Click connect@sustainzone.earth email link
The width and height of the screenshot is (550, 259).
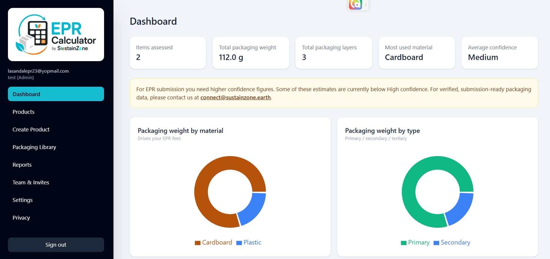tap(235, 97)
